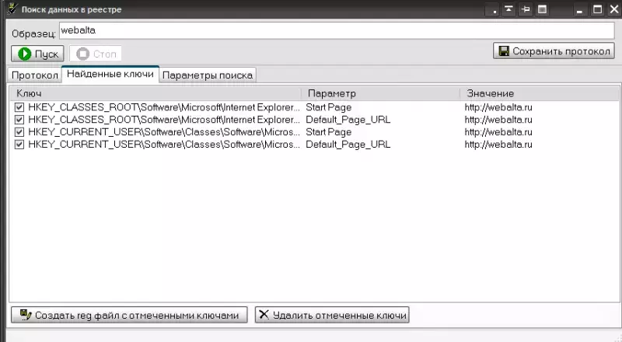Image resolution: width=622 pixels, height=342 pixels.
Task: Select third row HKEY_CURRENT_USER key path
Action: coord(164,132)
